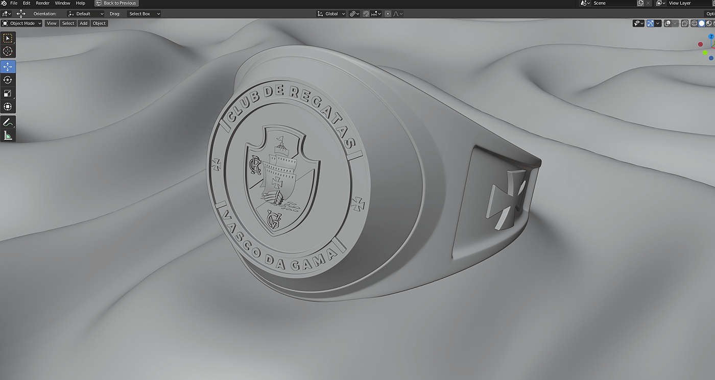Open the editor type selector in tool header
The image size is (715, 380).
(7, 14)
